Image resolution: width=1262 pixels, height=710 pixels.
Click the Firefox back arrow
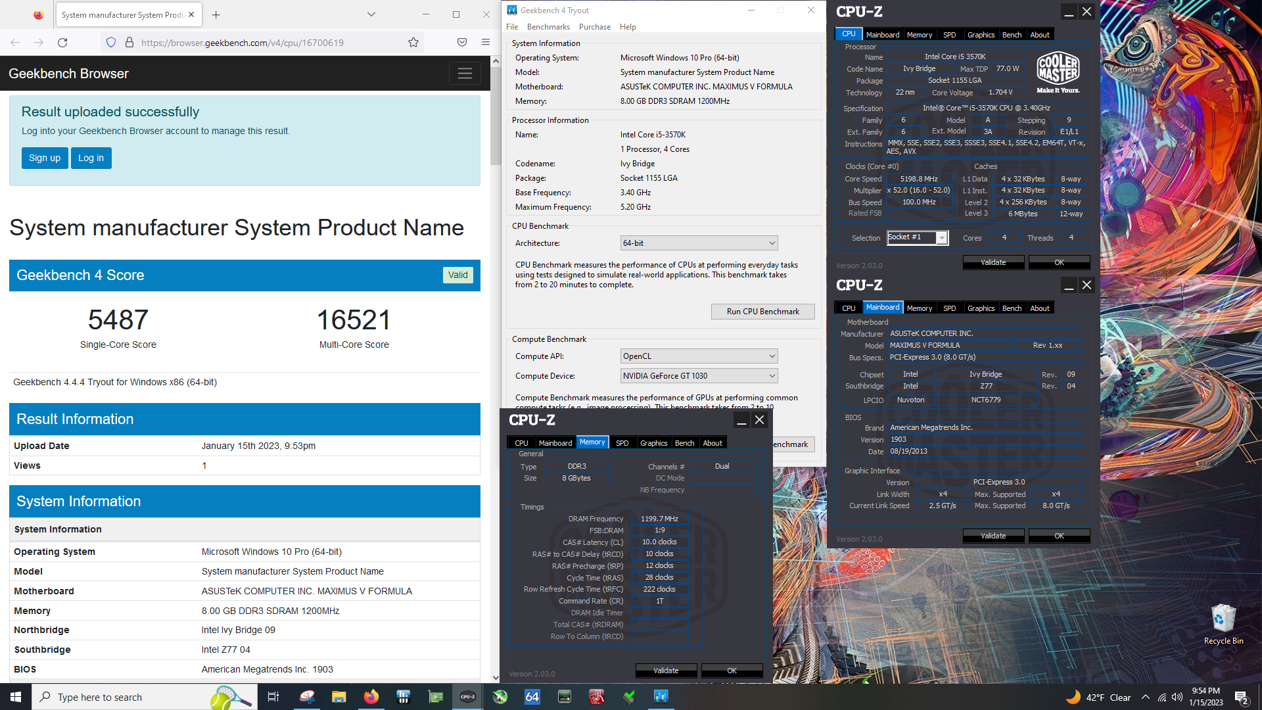coord(15,43)
